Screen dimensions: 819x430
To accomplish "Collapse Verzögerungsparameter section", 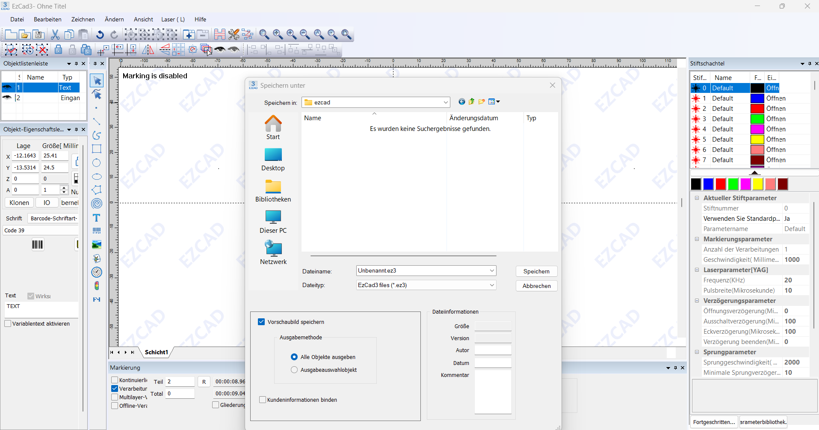I will (697, 301).
